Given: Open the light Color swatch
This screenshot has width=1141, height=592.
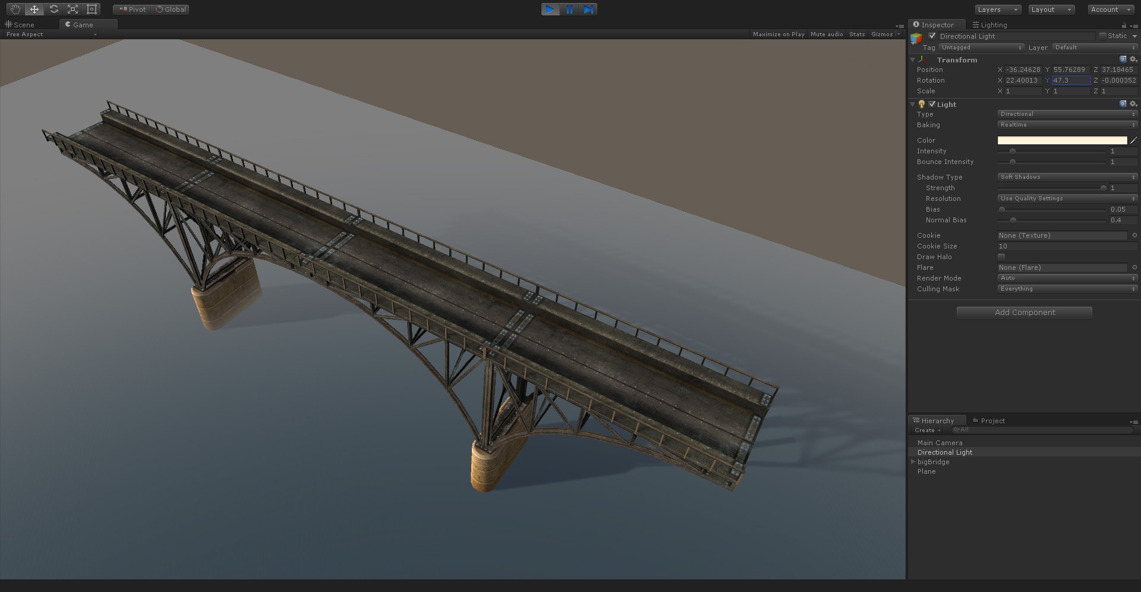Looking at the screenshot, I should coord(1062,140).
